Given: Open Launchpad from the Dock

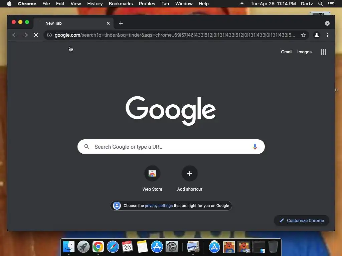Looking at the screenshot, I should 83,247.
